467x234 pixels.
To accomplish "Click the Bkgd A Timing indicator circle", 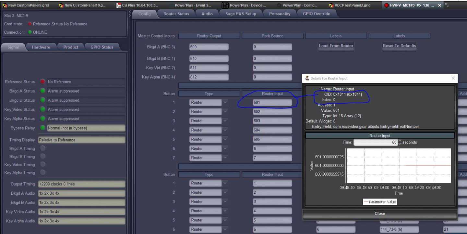I will (x=42, y=148).
